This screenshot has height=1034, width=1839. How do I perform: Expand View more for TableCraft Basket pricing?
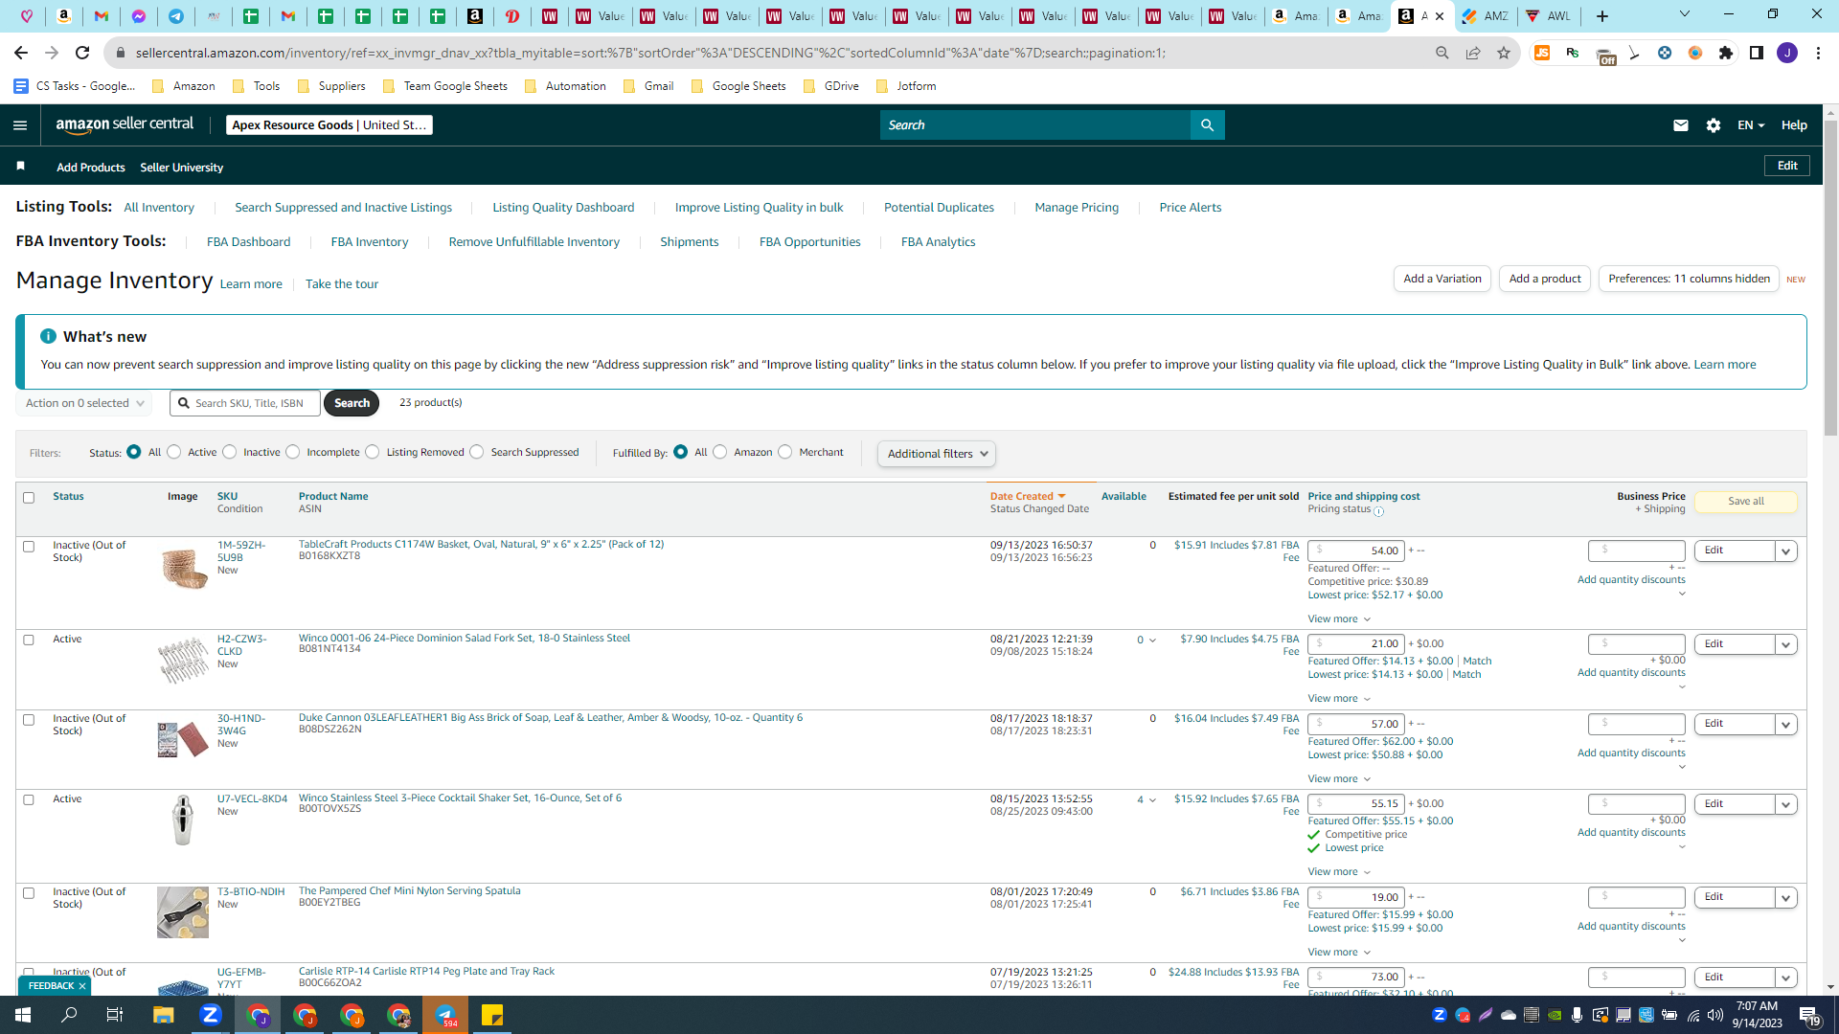(x=1339, y=619)
